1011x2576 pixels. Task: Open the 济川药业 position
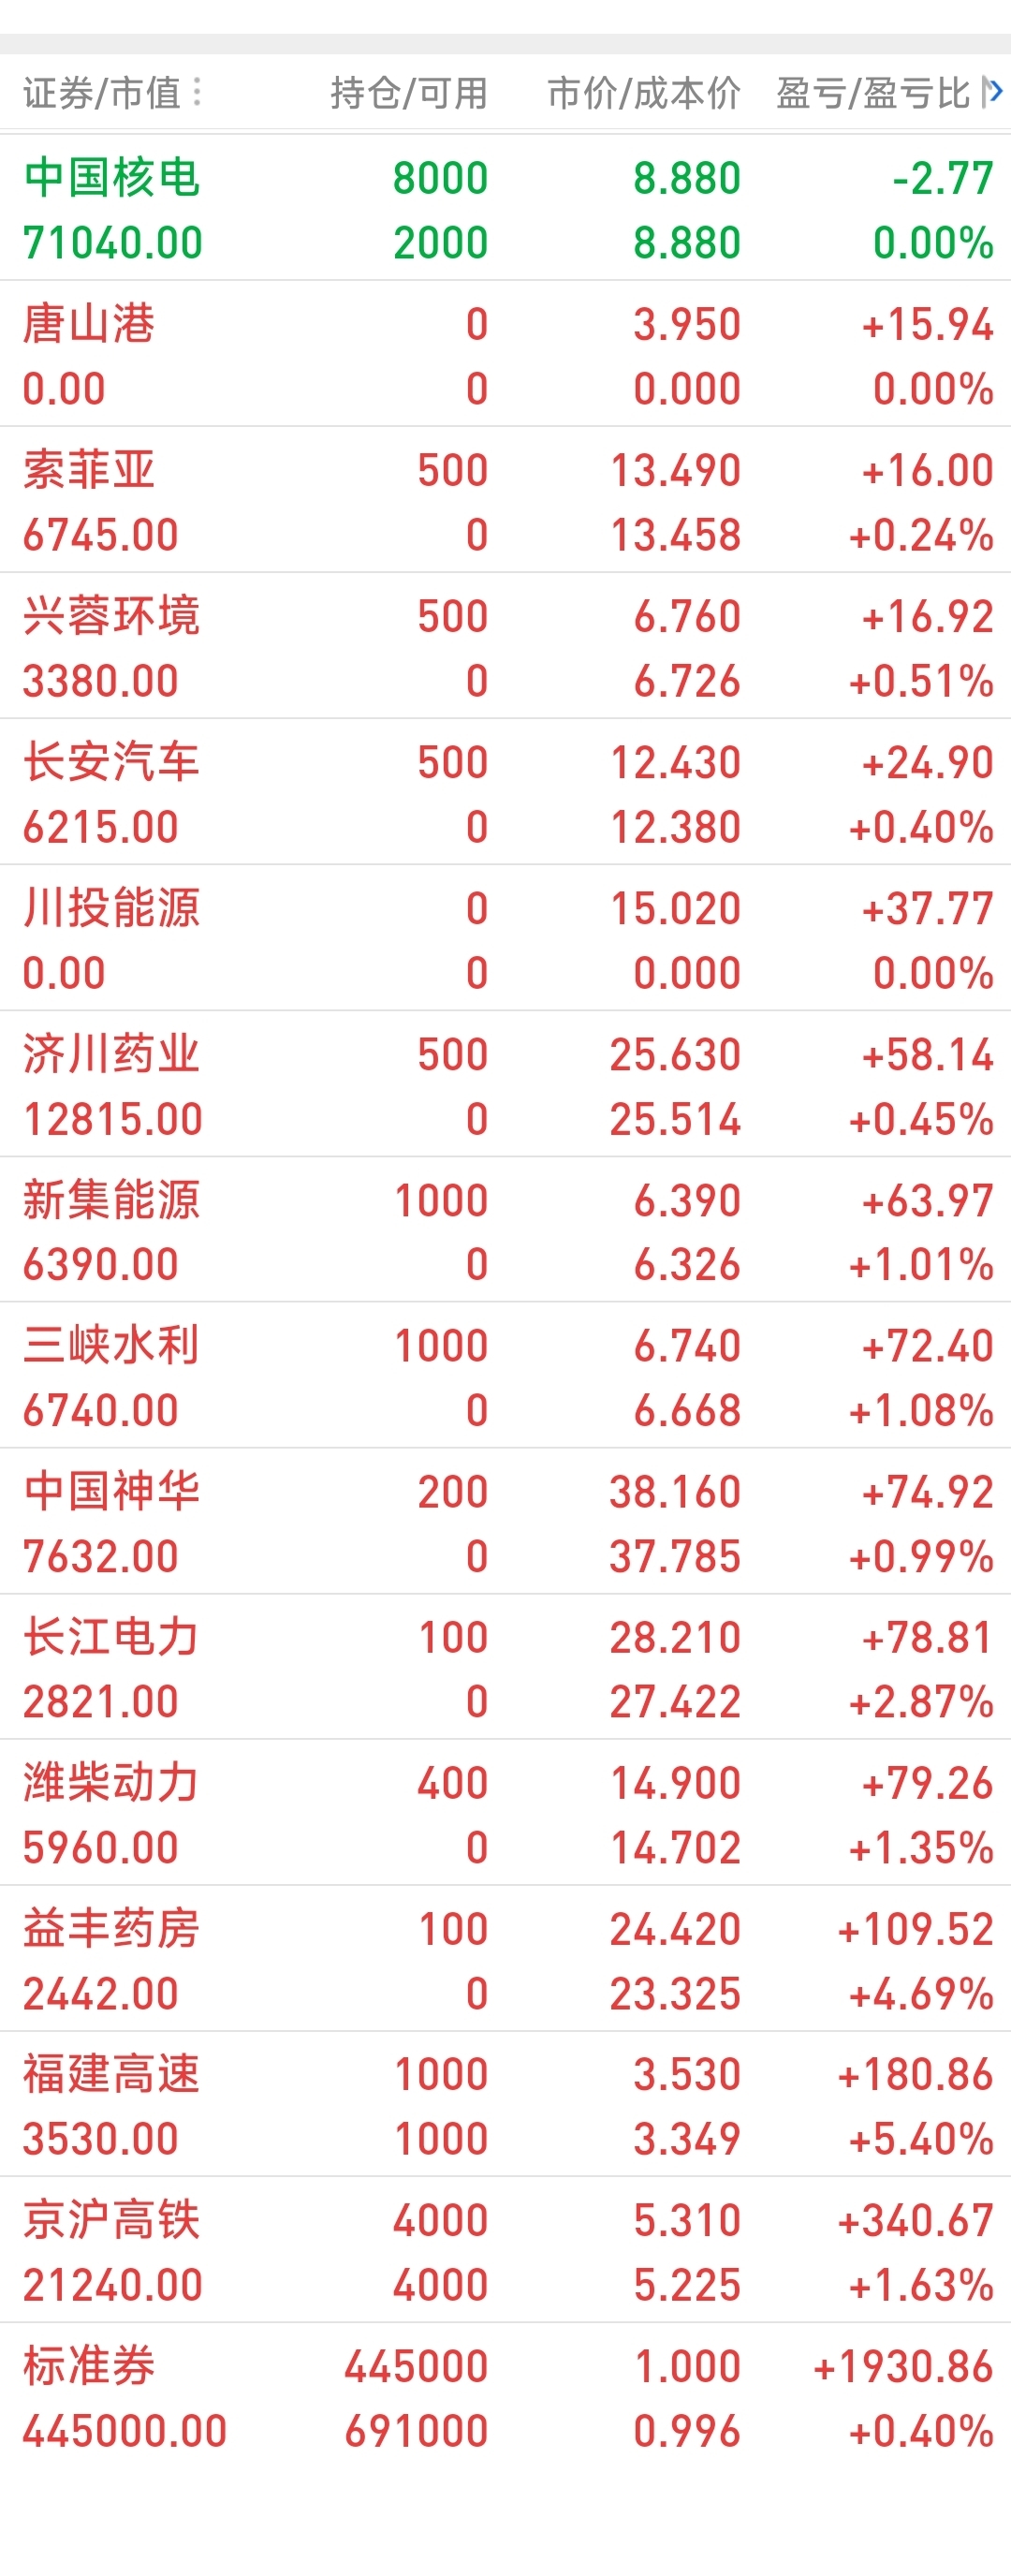(x=505, y=1084)
